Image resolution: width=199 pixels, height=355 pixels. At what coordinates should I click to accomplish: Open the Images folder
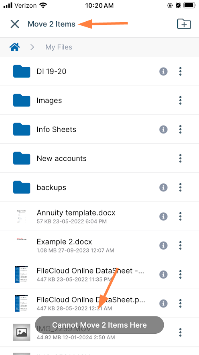99,101
